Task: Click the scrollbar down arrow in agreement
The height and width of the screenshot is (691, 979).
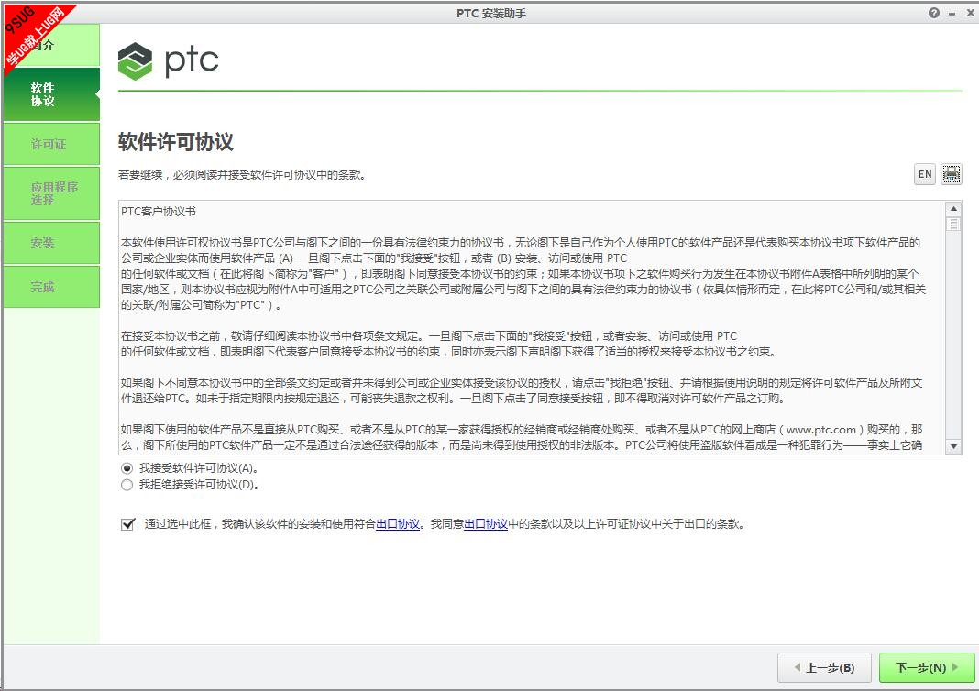Action: coord(953,446)
